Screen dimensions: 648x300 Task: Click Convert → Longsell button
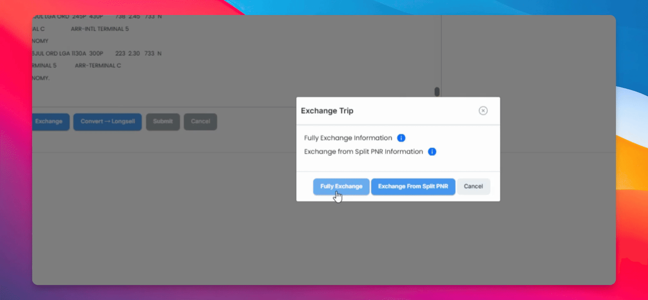[x=107, y=122]
